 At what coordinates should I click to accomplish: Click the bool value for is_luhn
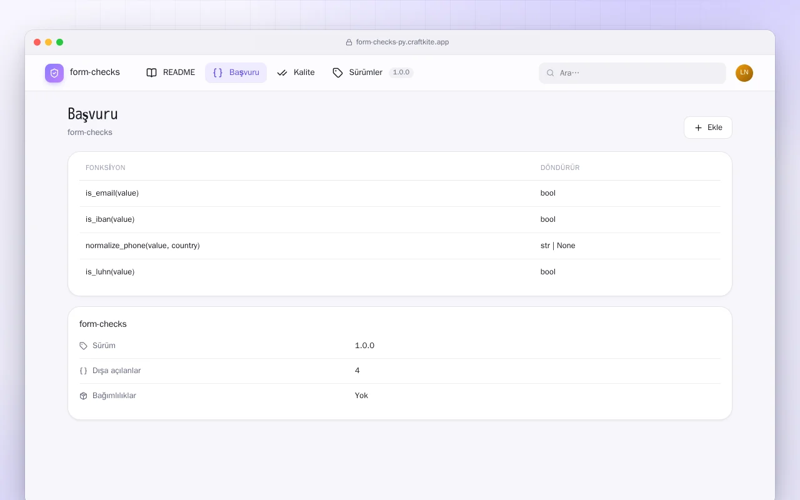tap(548, 272)
